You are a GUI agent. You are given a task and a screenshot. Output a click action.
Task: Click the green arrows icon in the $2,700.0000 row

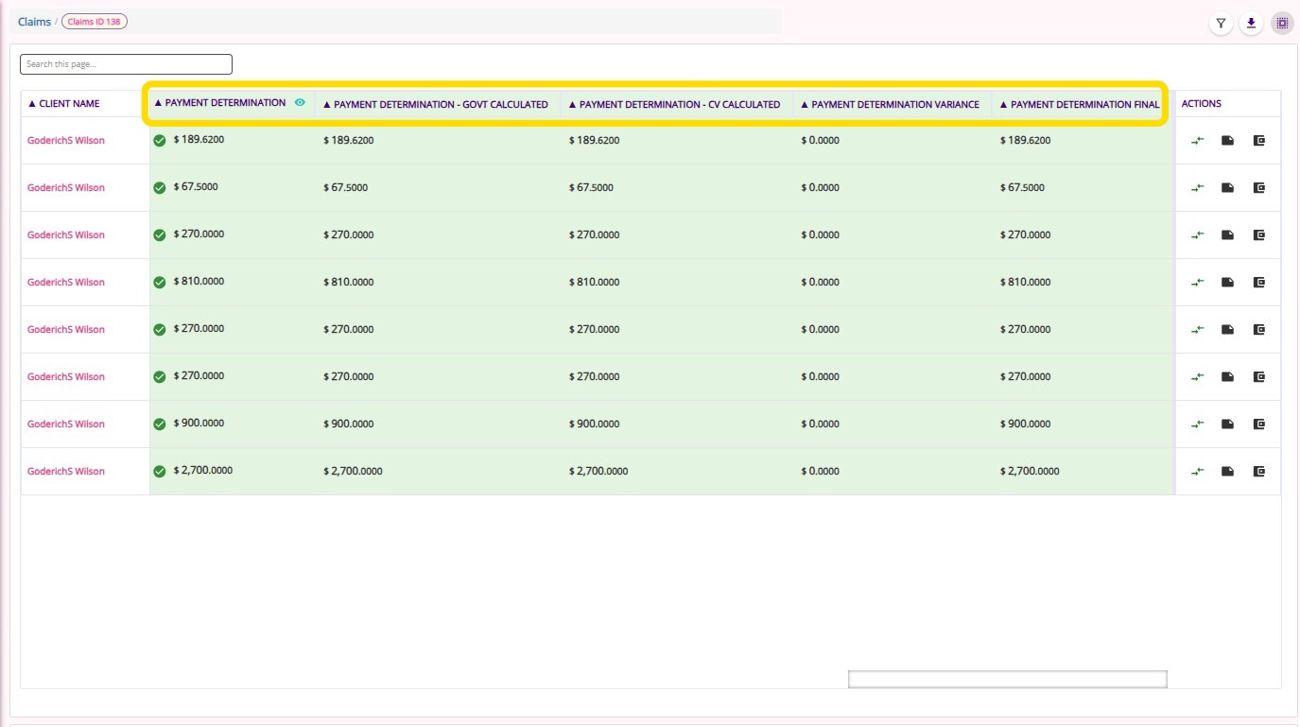point(1197,472)
